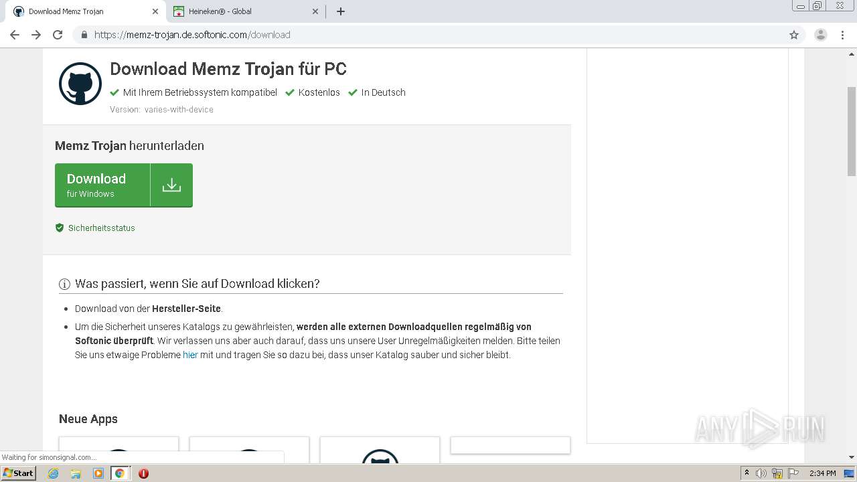Close the Download Memz Trojan tab

pyautogui.click(x=155, y=11)
